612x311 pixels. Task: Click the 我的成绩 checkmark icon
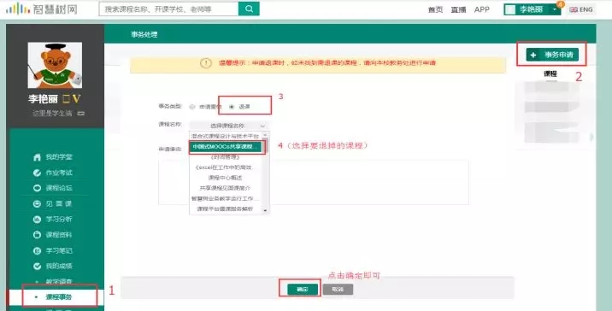click(37, 266)
